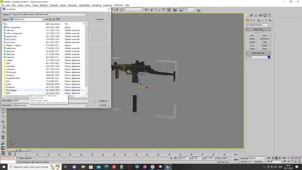The image size is (302, 170).
Task: Select the Cameras category icon
Action: click(x=259, y=20)
